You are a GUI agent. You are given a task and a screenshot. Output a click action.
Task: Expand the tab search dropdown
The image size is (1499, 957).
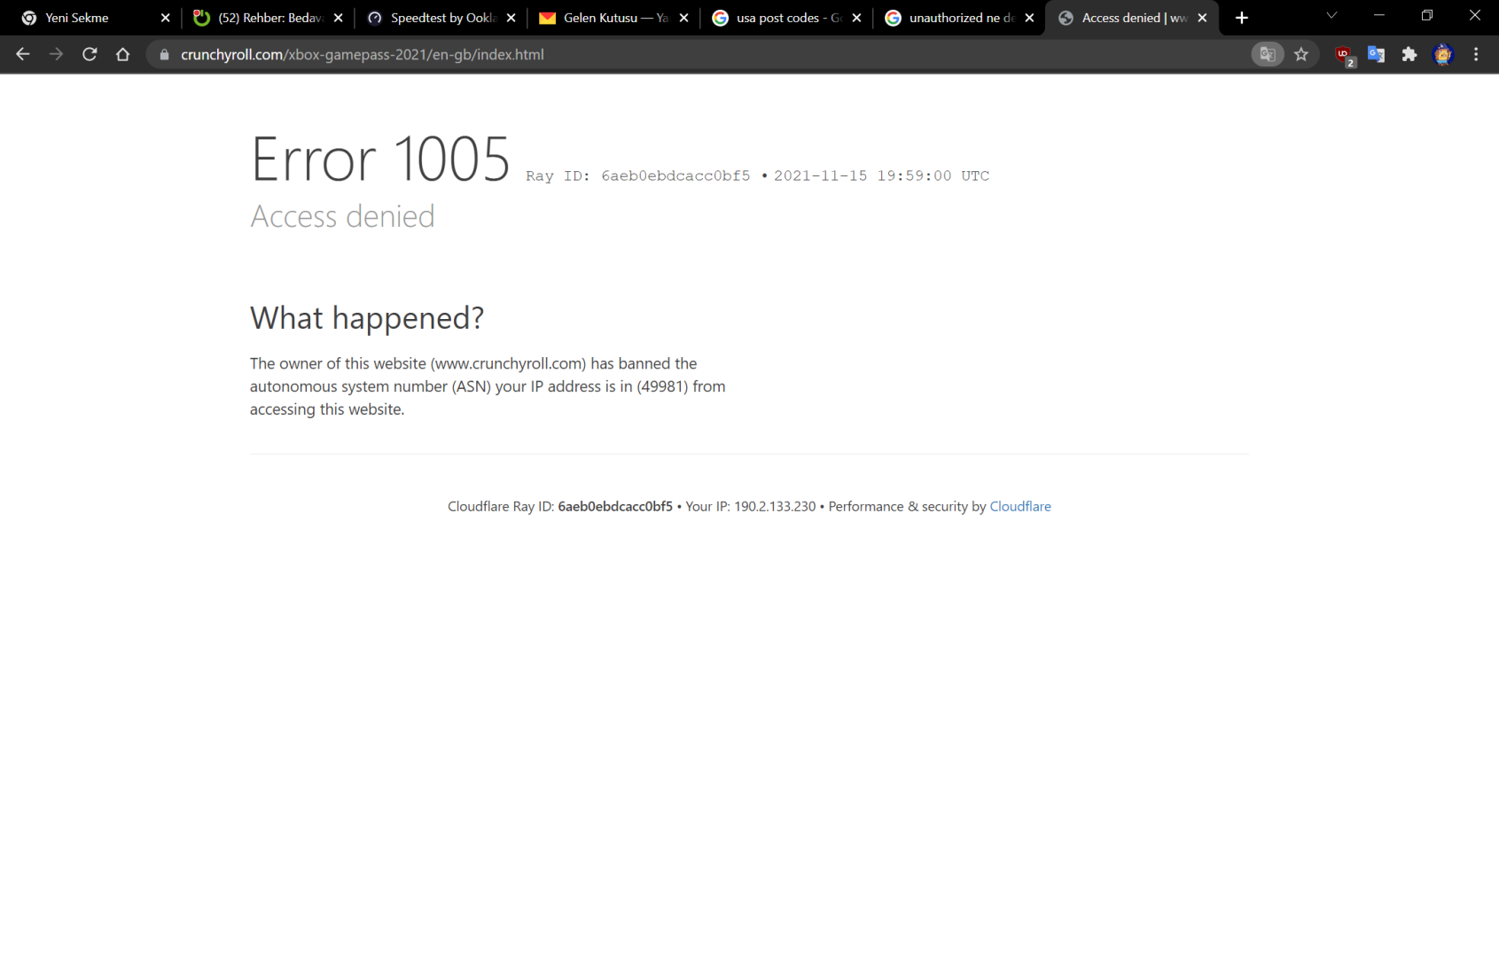1331,16
